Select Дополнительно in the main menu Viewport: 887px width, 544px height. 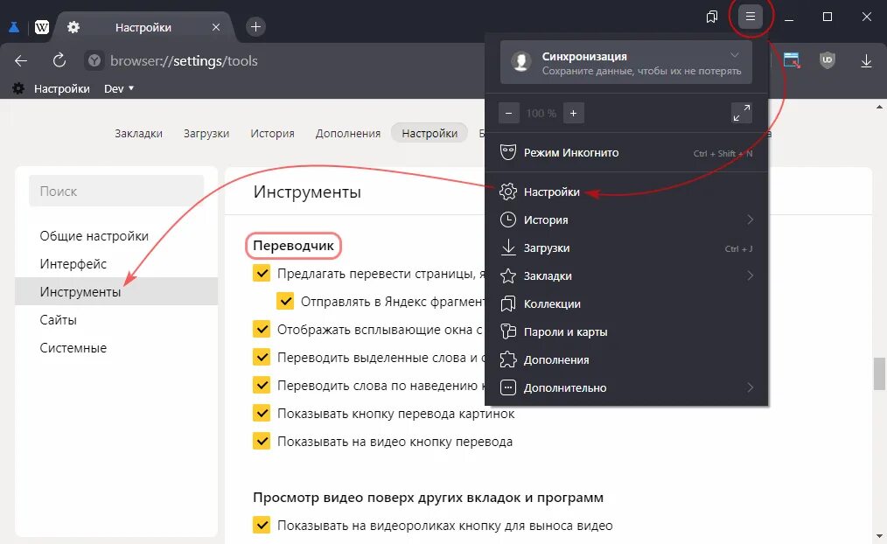point(626,387)
